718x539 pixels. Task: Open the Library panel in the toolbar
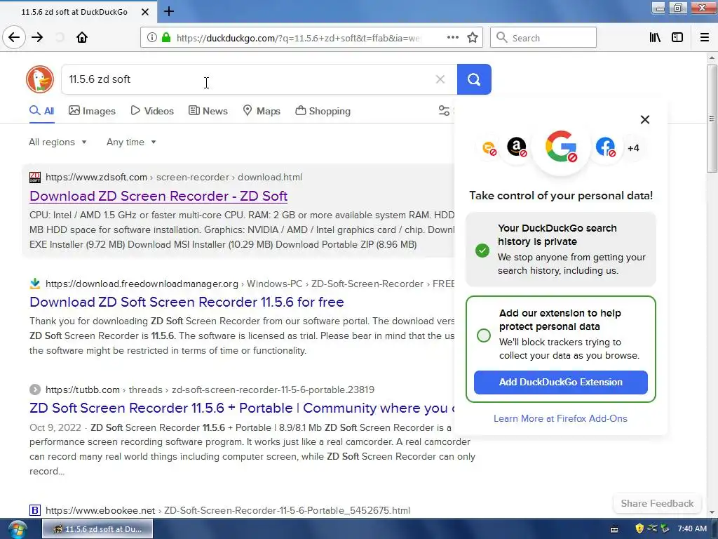coord(655,38)
